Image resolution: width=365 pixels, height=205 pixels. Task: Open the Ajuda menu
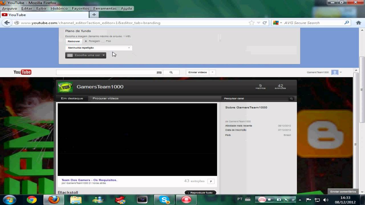(x=126, y=9)
